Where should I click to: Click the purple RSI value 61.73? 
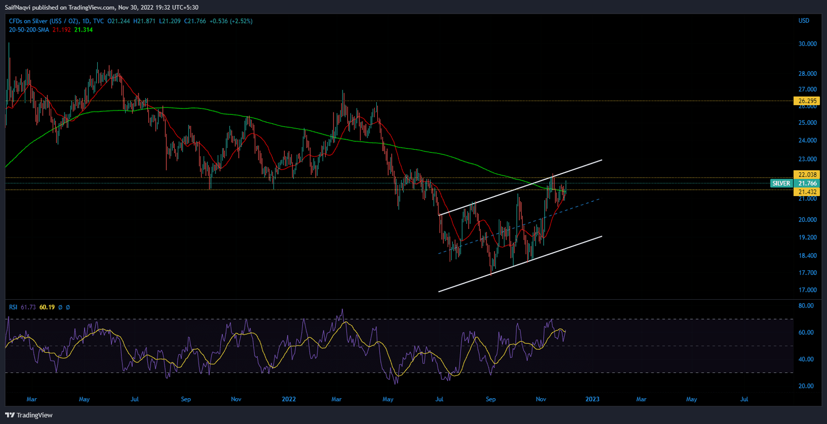pos(28,307)
